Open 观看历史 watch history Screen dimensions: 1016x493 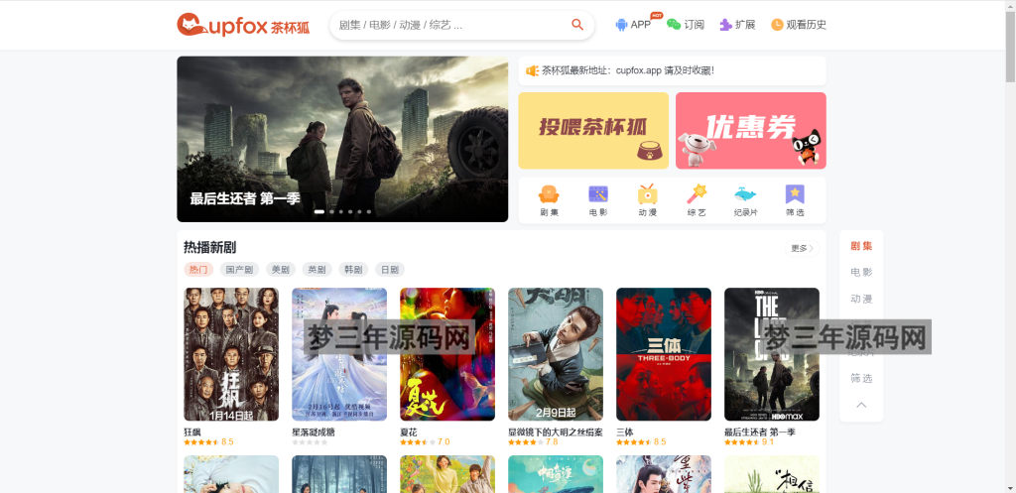coord(799,25)
